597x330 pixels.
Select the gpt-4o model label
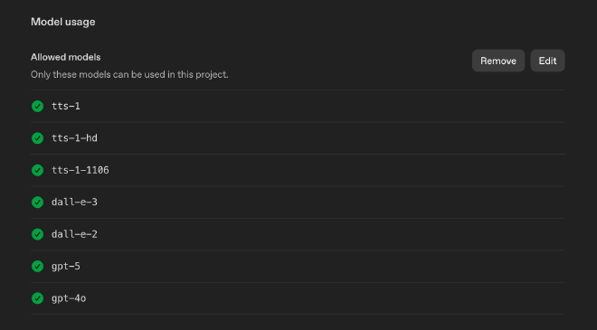[x=69, y=298]
